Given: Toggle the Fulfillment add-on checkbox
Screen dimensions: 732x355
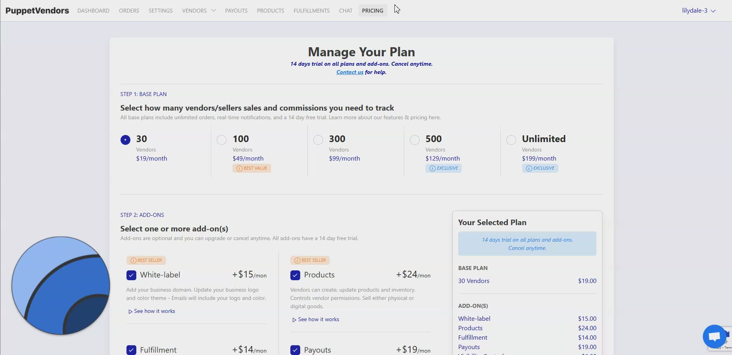Looking at the screenshot, I should [131, 350].
